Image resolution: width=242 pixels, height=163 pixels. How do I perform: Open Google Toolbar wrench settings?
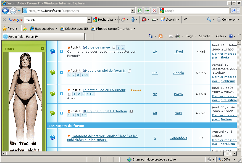209,20
